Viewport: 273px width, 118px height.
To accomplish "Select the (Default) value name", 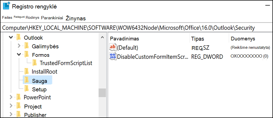I will coord(127,48).
